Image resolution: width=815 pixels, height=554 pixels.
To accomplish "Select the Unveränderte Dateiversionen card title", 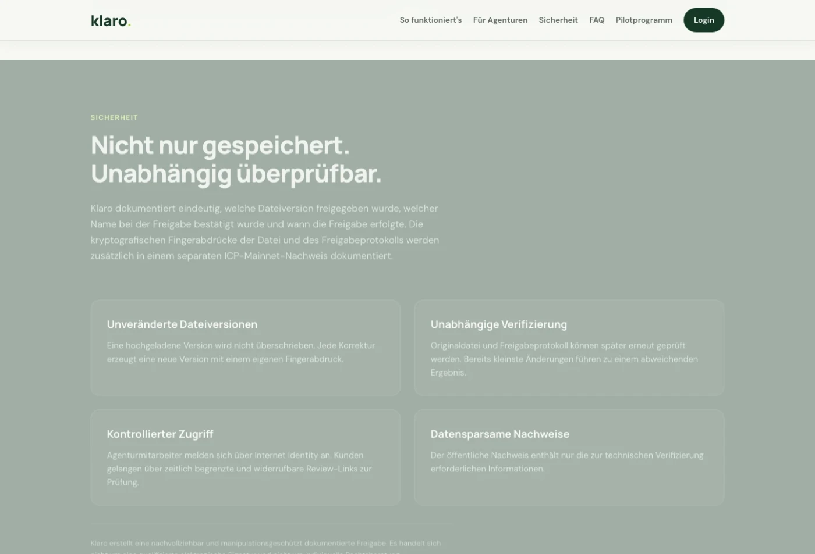I will tap(182, 324).
